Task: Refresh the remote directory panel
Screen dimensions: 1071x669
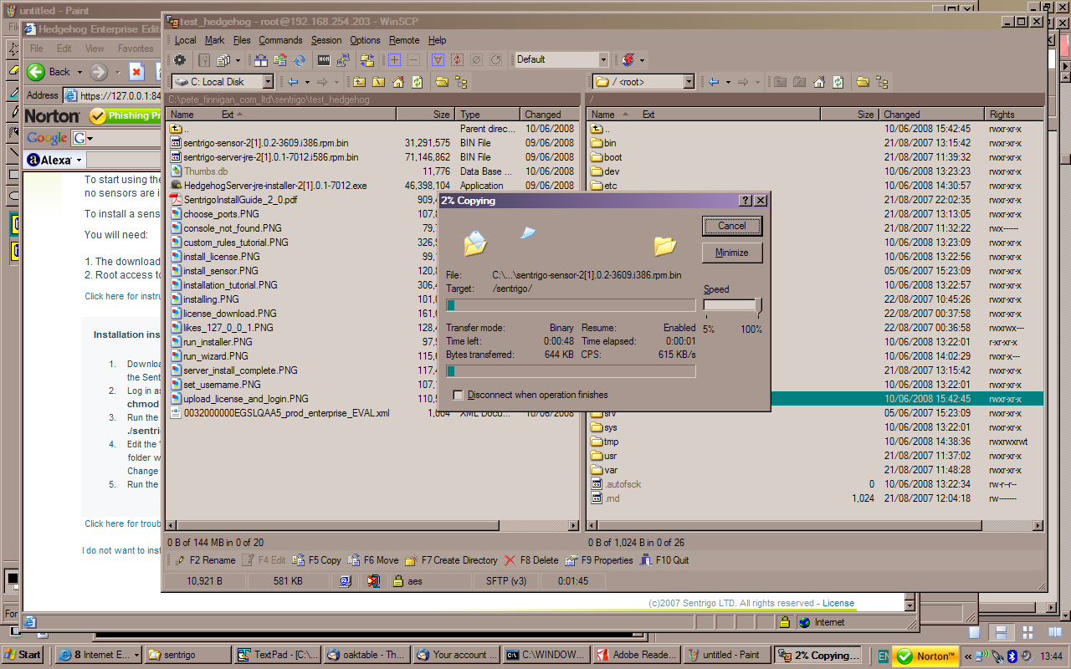Action: coord(838,82)
